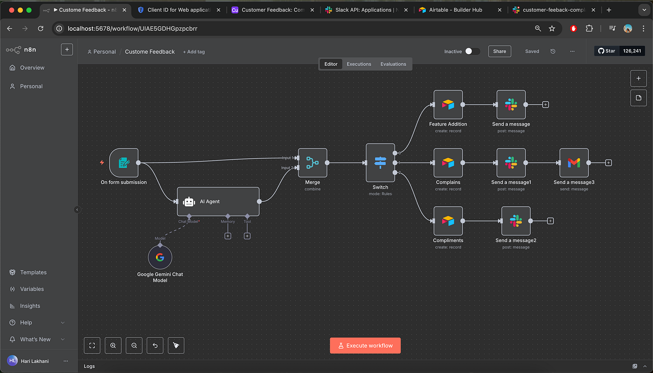The image size is (653, 373).
Task: Zoom out on the workflow canvas
Action: [x=134, y=345]
